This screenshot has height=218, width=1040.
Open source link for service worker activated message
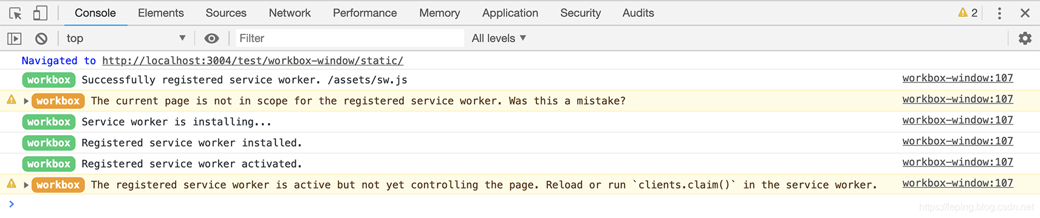(x=958, y=162)
